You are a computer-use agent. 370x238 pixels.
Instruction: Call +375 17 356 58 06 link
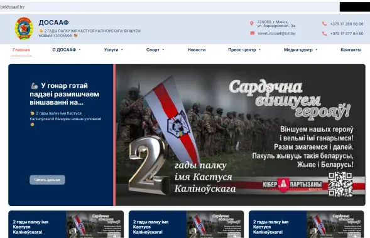coord(347,24)
